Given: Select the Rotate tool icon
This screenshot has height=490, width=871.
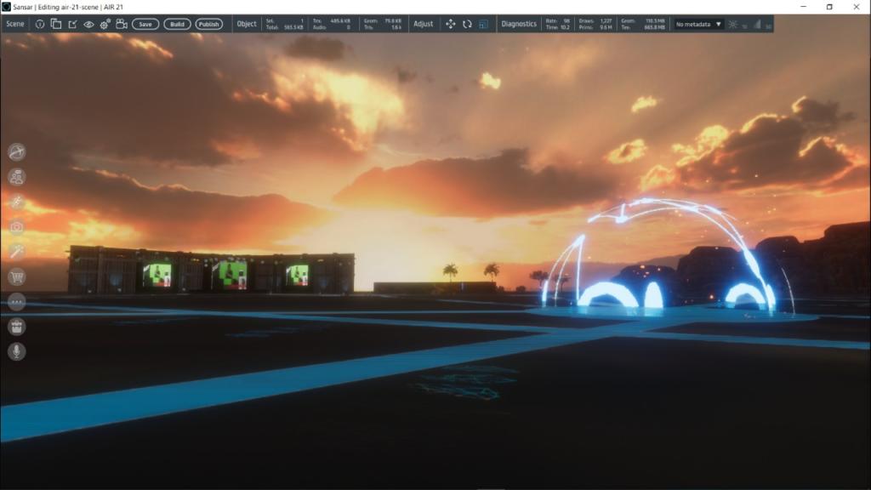Looking at the screenshot, I should point(467,24).
